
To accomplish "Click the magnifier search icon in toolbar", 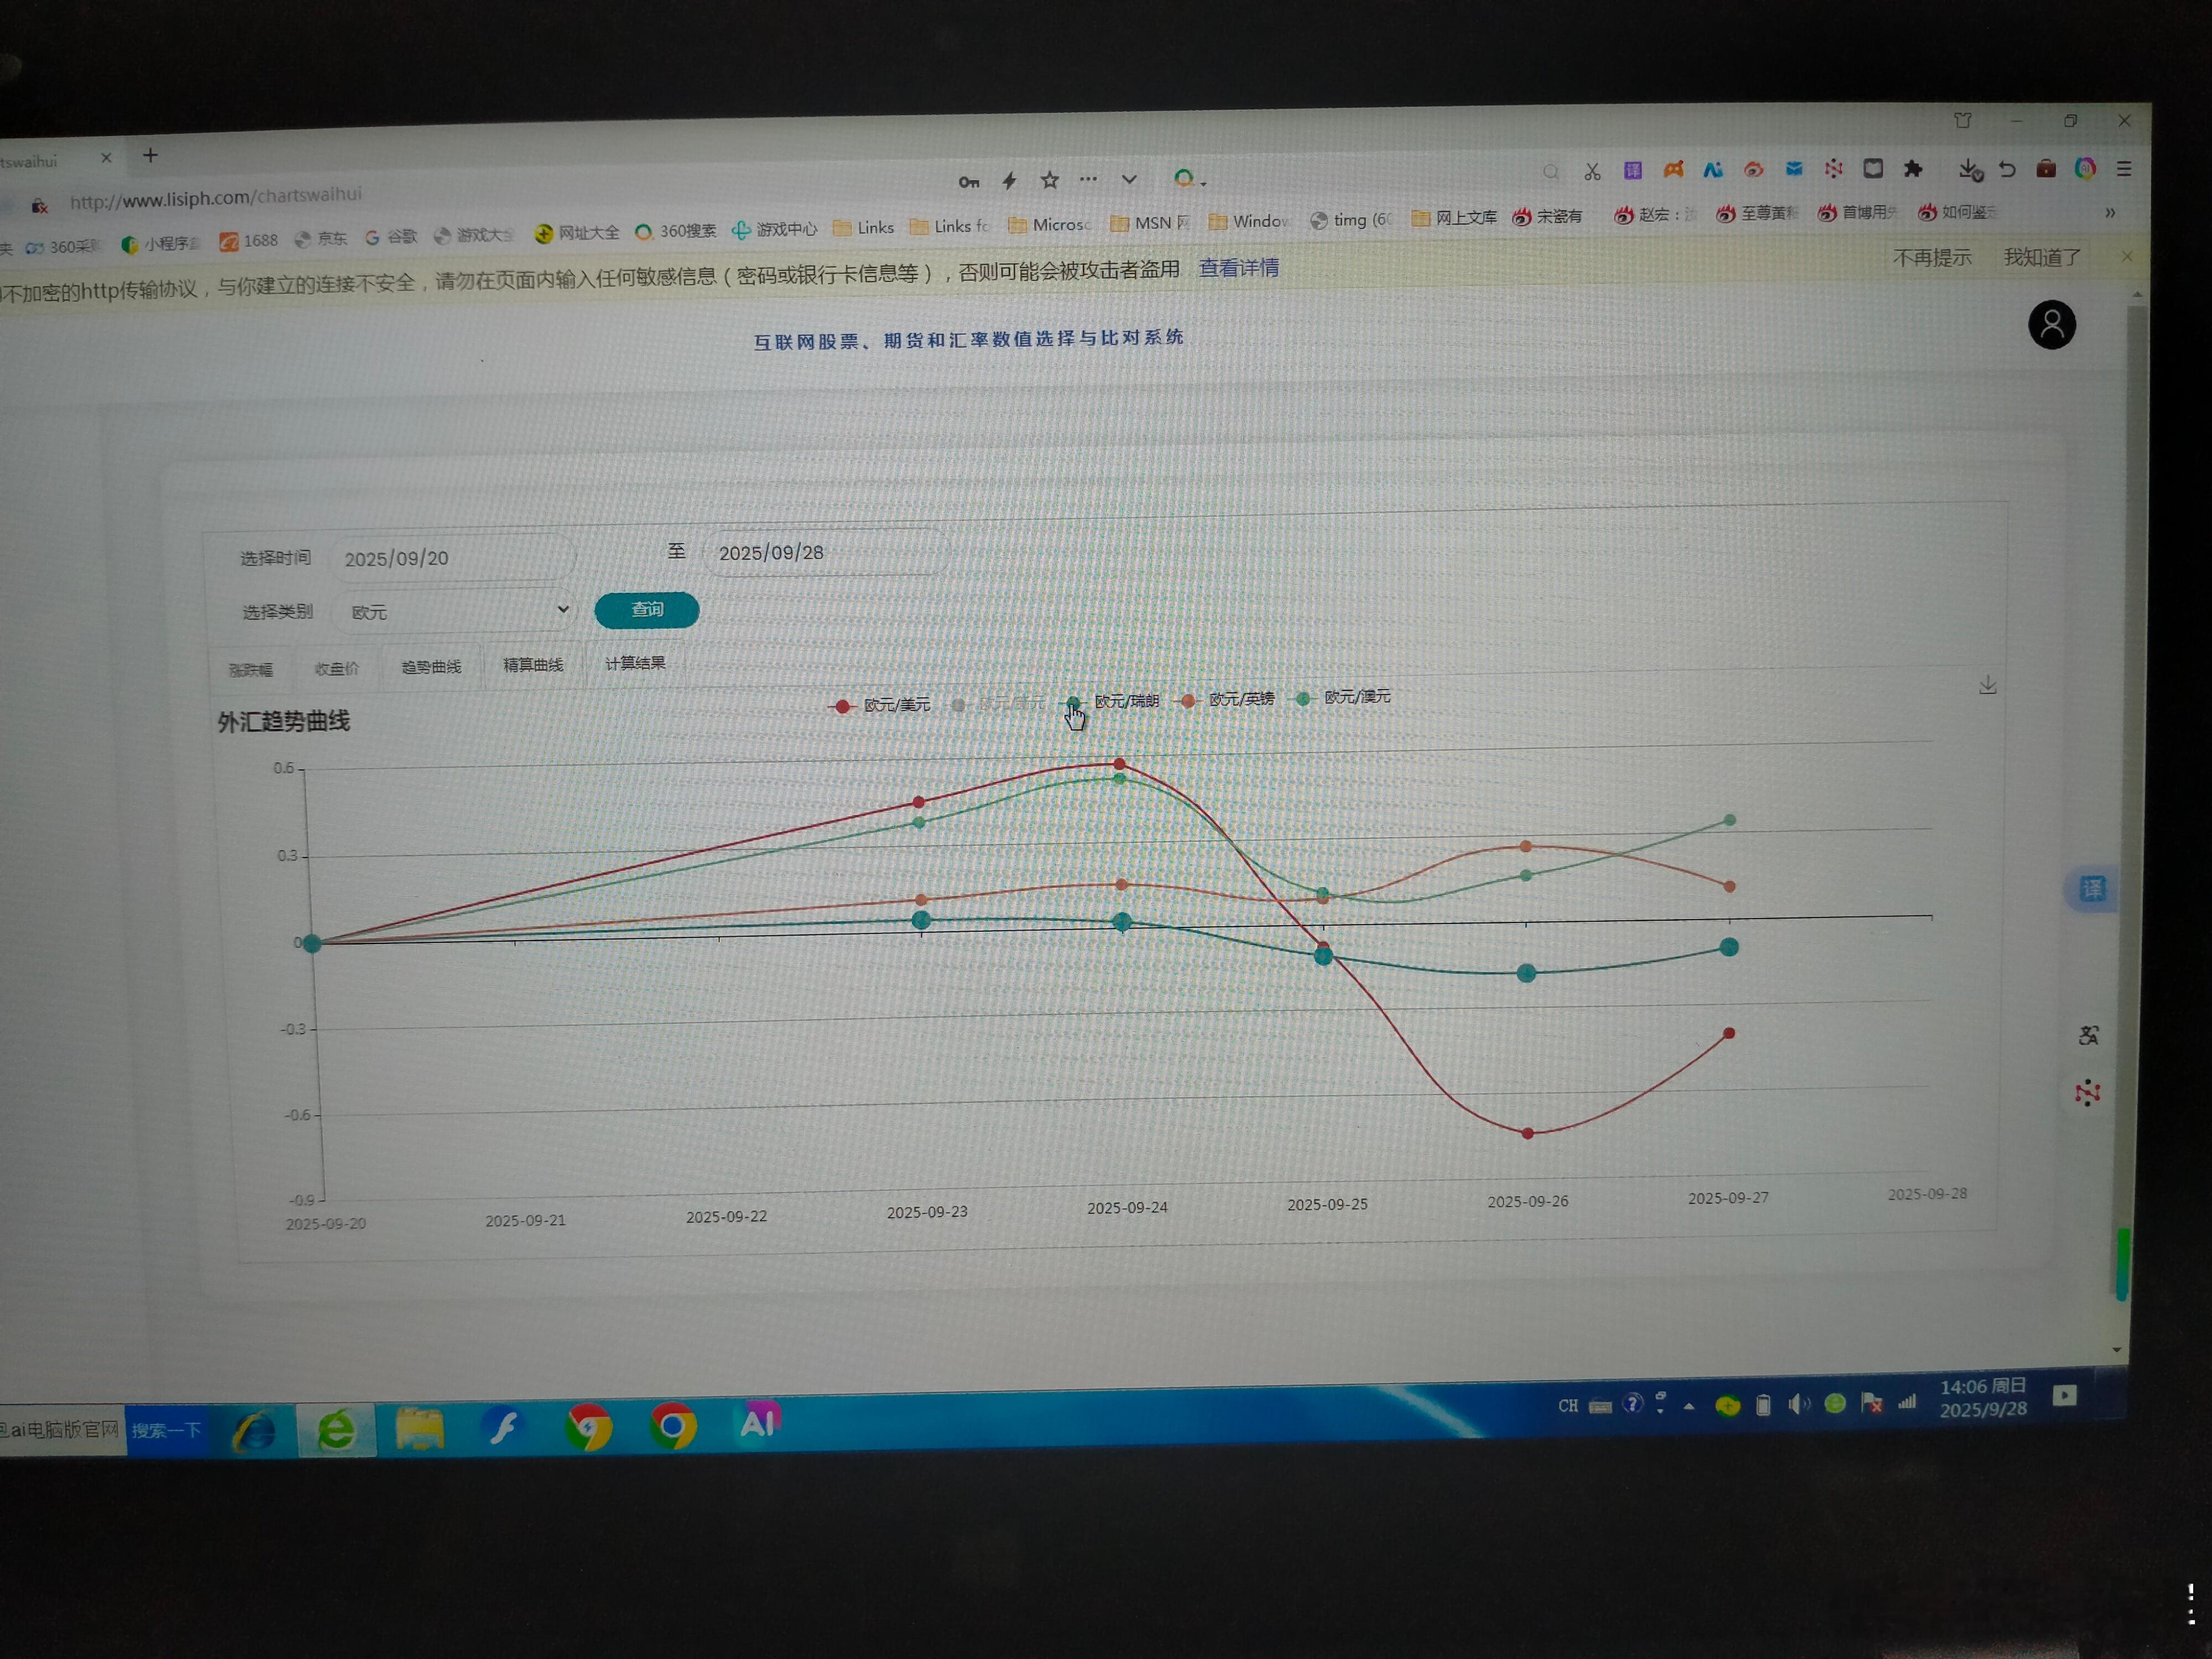I will pos(1550,172).
